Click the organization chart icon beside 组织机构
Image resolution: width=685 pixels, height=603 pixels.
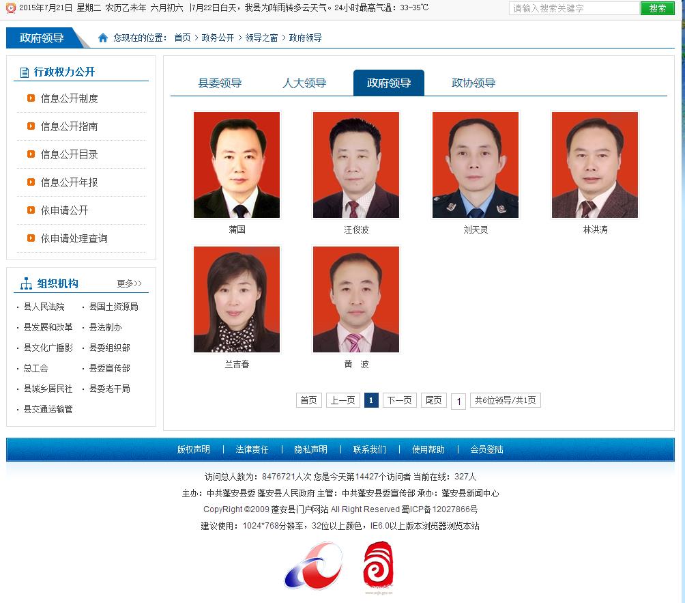pyautogui.click(x=26, y=283)
